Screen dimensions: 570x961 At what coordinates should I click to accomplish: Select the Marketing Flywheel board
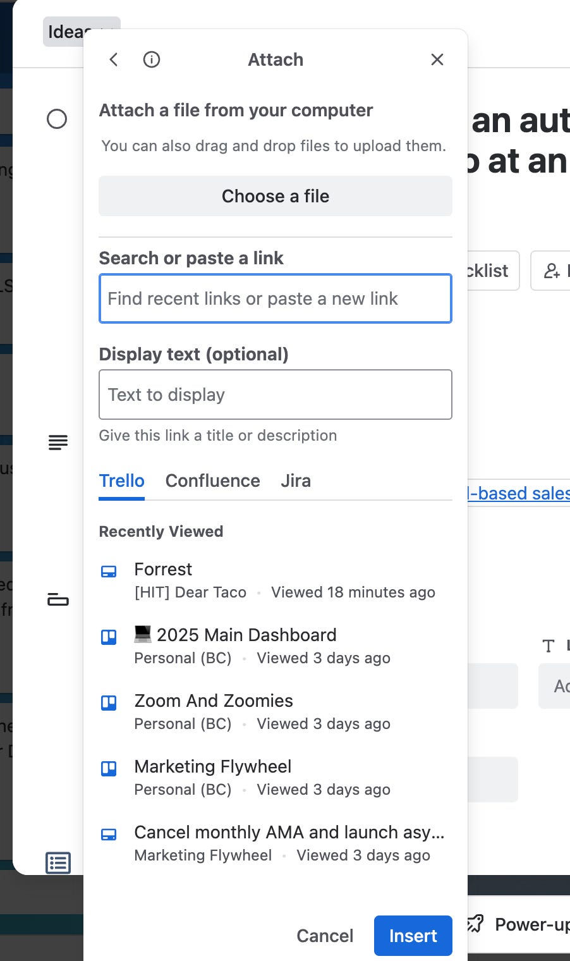(x=276, y=778)
